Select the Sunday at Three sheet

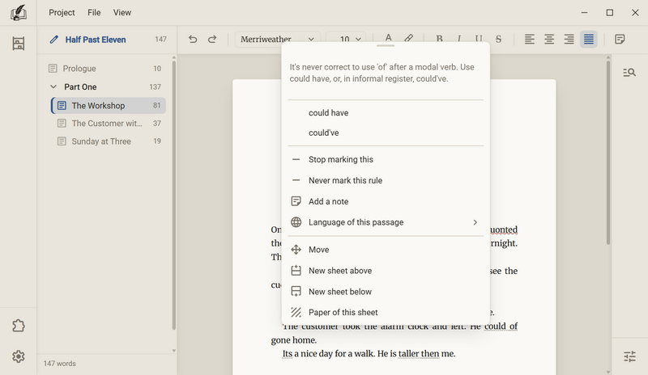coord(109,141)
